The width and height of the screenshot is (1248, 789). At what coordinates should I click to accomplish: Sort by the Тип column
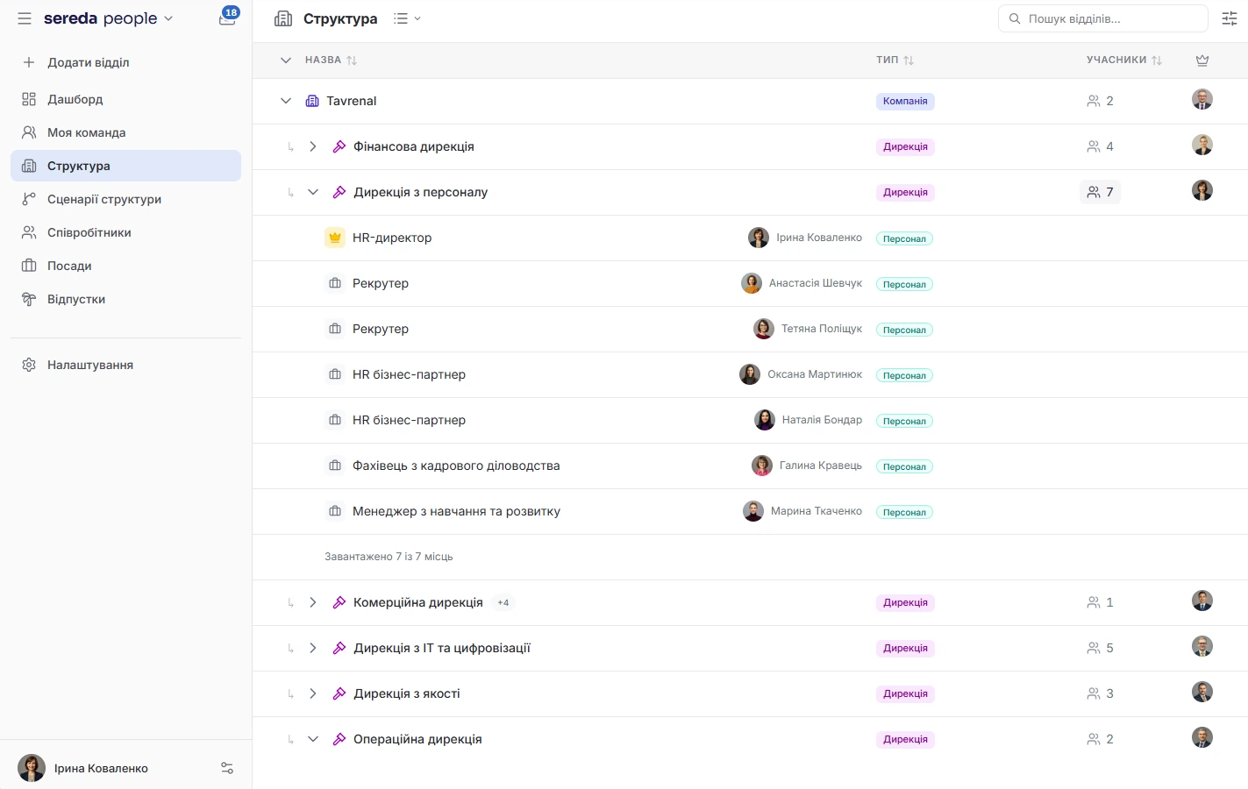click(895, 60)
